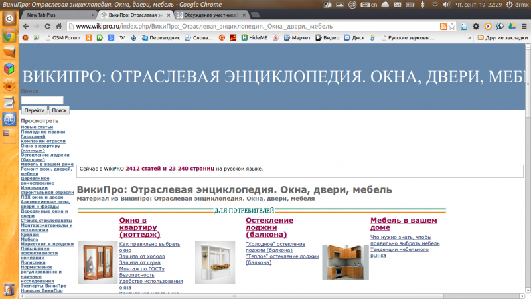Viewport: 531px width, 299px height.
Task: Open Google Chrome from the launcher
Action: [9, 36]
